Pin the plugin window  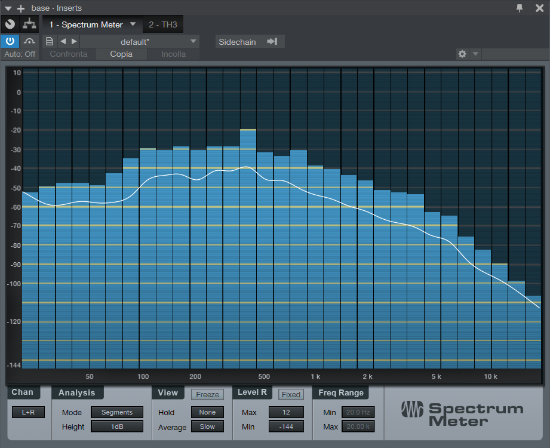coord(520,8)
